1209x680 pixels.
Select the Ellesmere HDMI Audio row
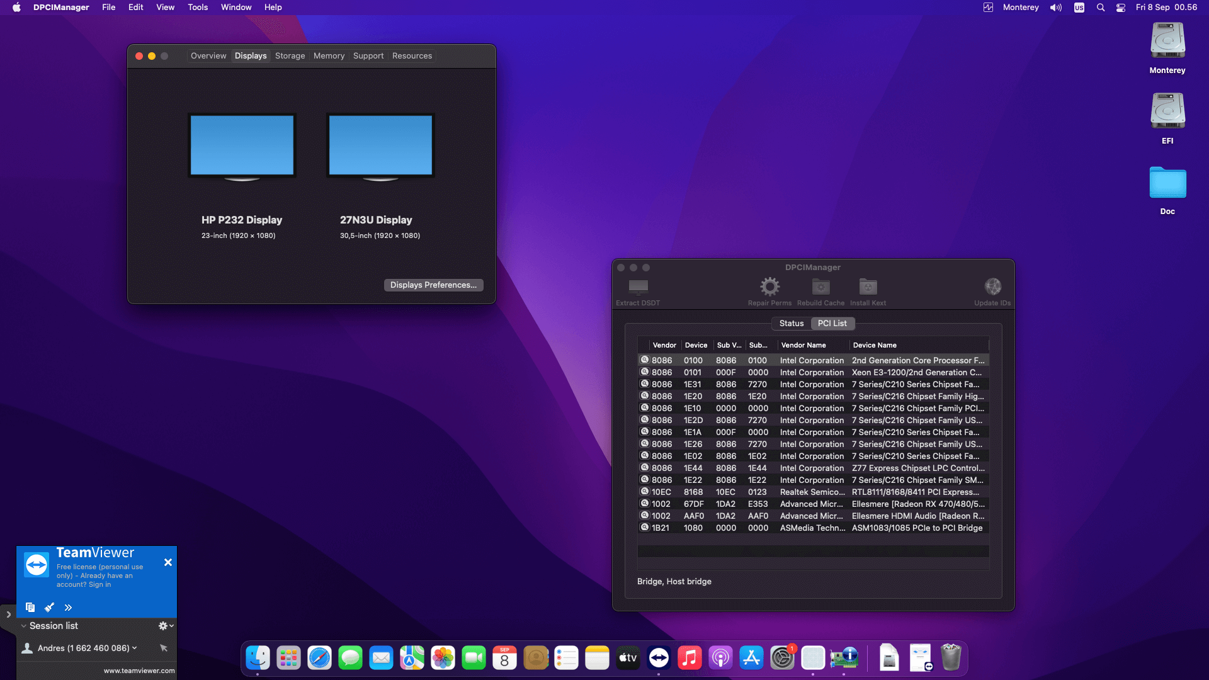813,516
